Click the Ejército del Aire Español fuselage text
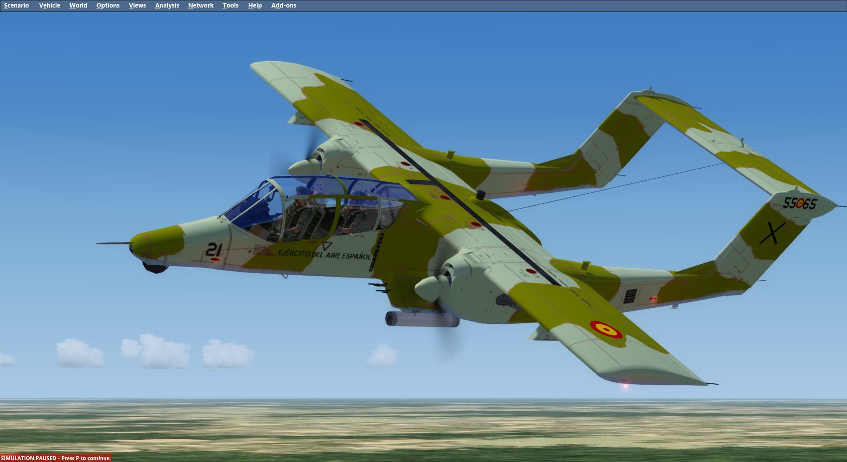 pyautogui.click(x=324, y=255)
